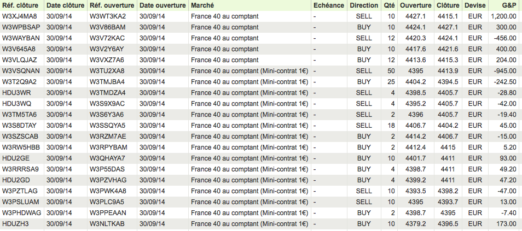Click opening reference W3WT3KA2
Viewport: 522px width, 231px height.
point(107,16)
